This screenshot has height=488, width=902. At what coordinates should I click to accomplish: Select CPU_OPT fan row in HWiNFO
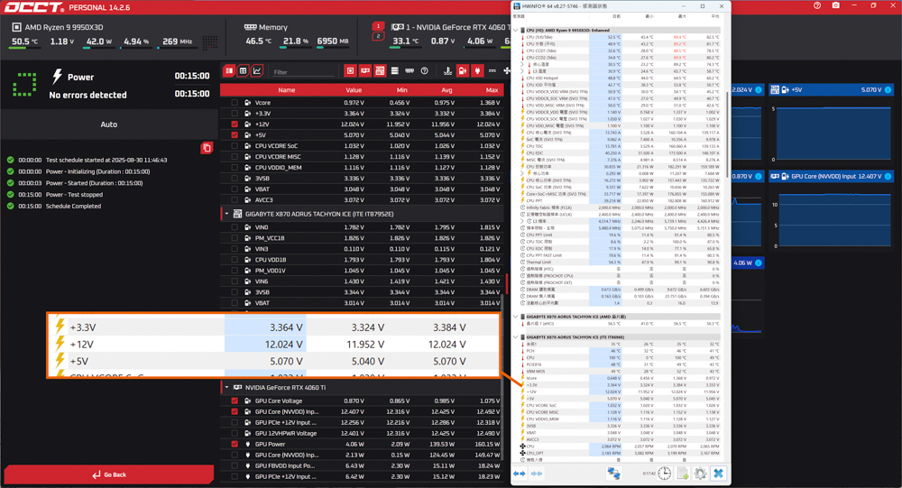[621, 453]
